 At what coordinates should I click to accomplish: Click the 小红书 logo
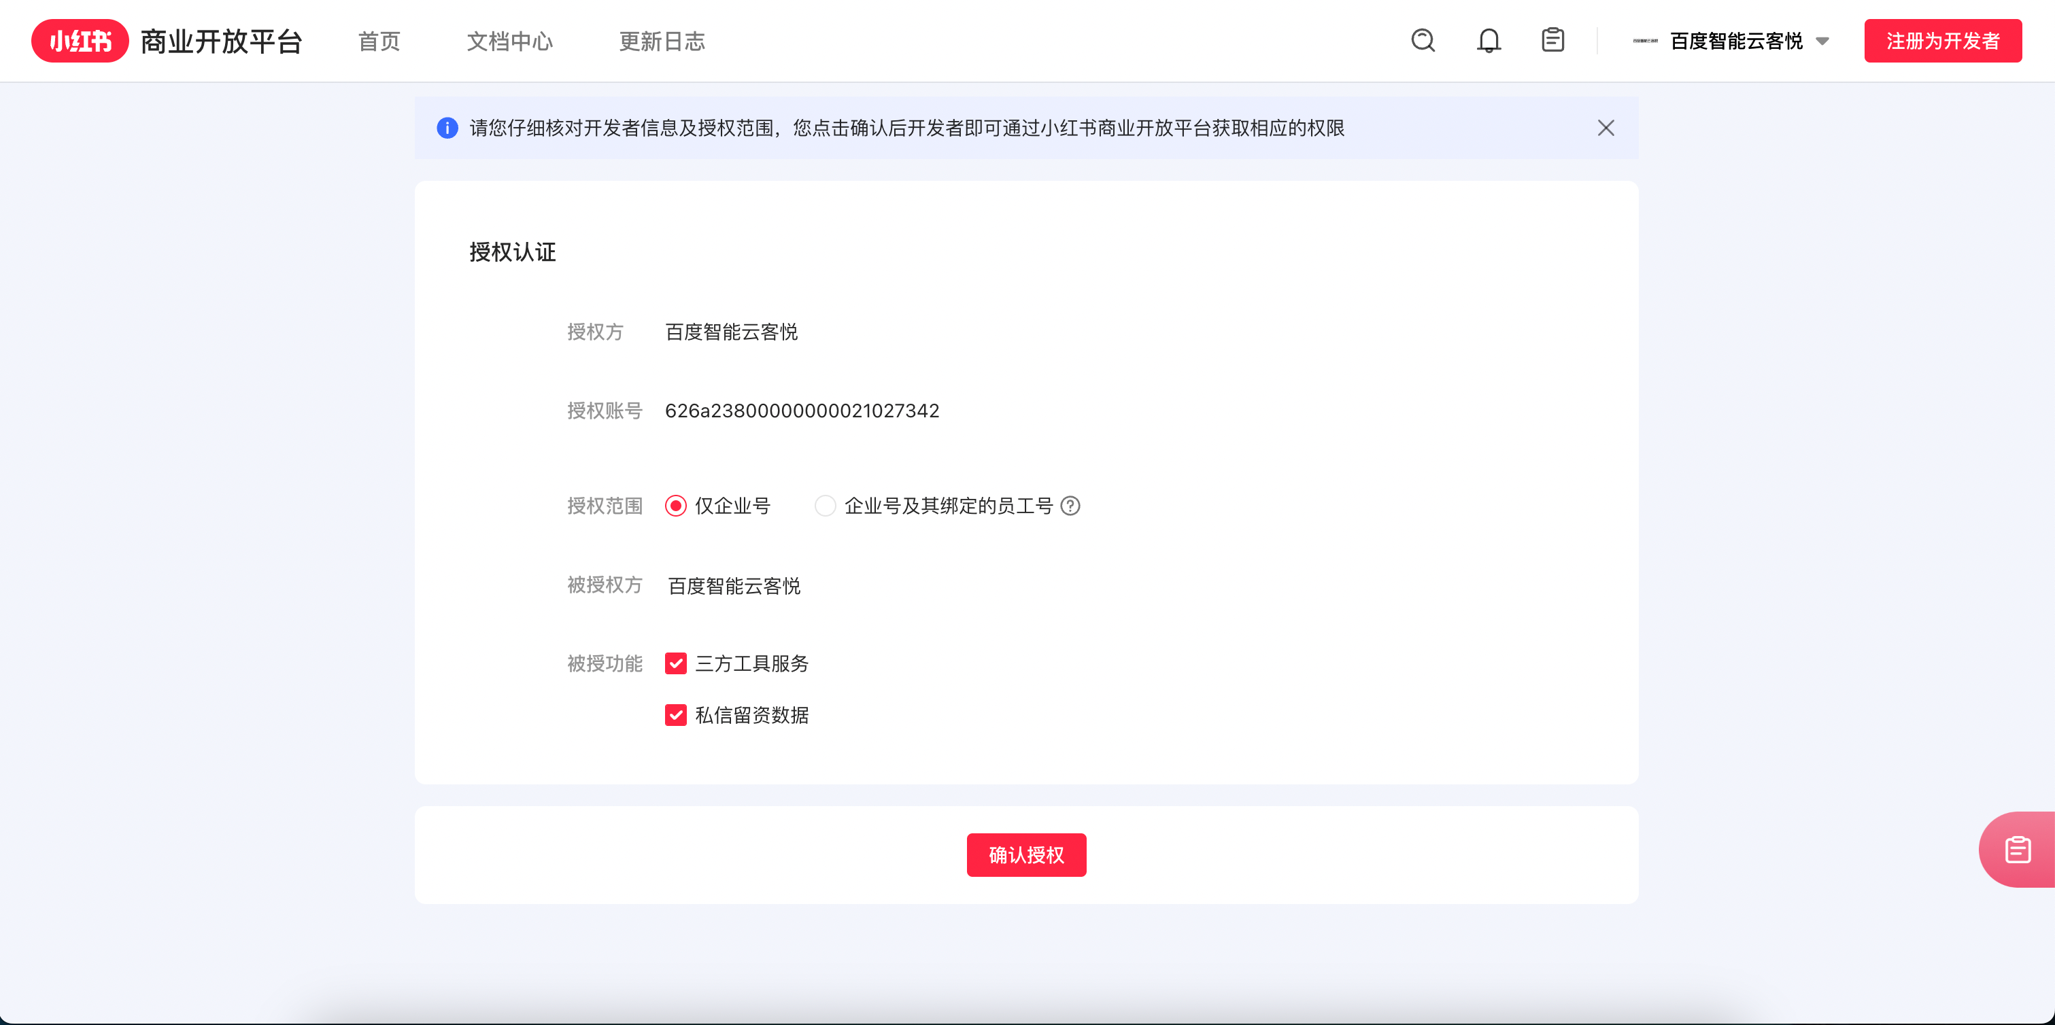[x=80, y=41]
